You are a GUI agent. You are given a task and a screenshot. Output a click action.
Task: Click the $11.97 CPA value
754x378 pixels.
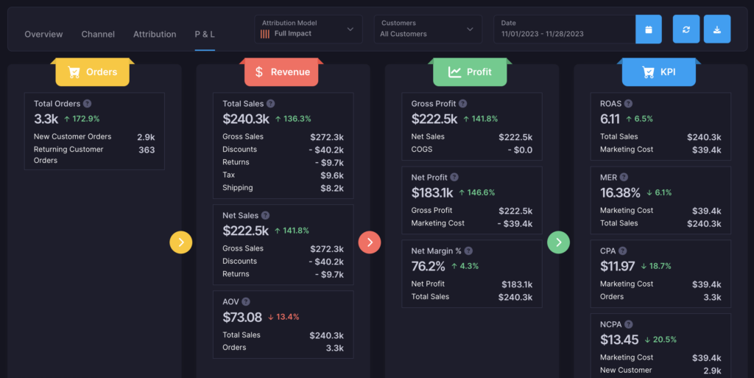coord(618,267)
